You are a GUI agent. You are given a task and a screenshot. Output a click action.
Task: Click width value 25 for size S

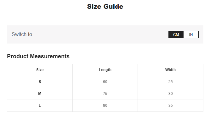(x=171, y=82)
